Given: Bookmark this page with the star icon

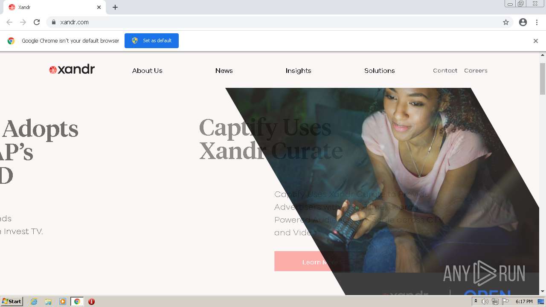Looking at the screenshot, I should pos(506,22).
